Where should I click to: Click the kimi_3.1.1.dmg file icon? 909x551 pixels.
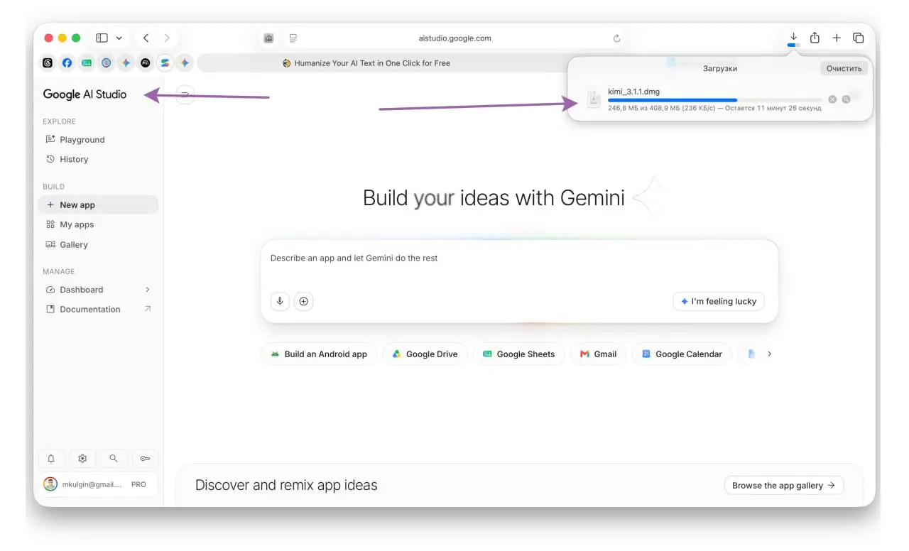(594, 99)
